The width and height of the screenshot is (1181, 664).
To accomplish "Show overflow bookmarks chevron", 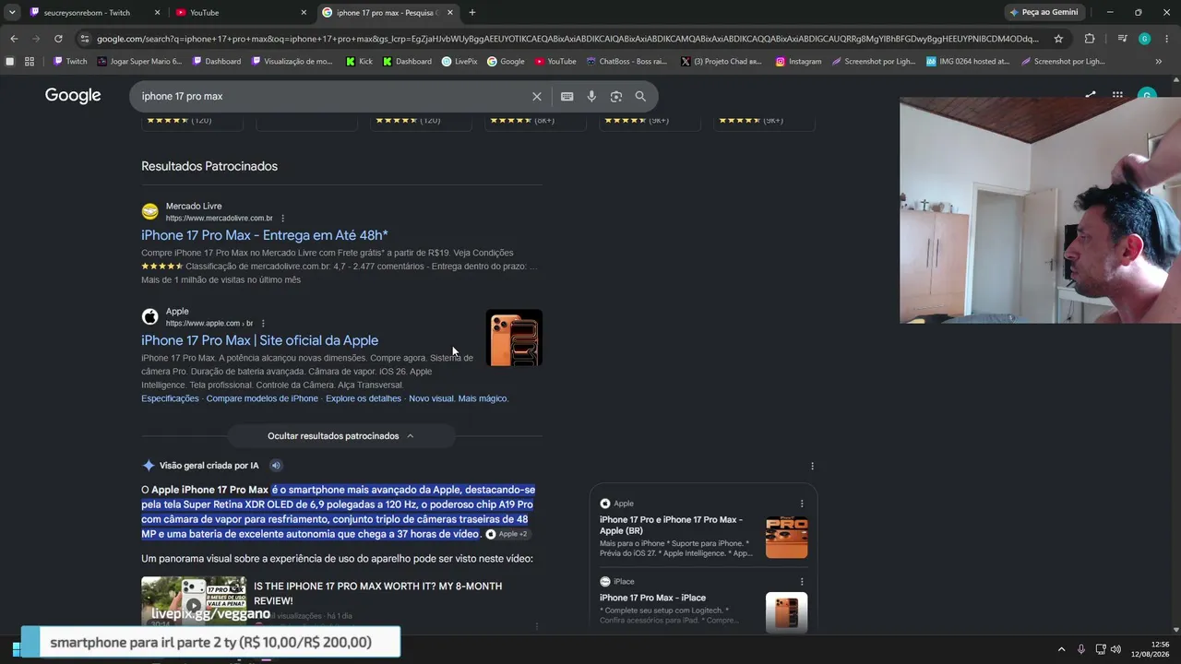I will click(x=1159, y=62).
